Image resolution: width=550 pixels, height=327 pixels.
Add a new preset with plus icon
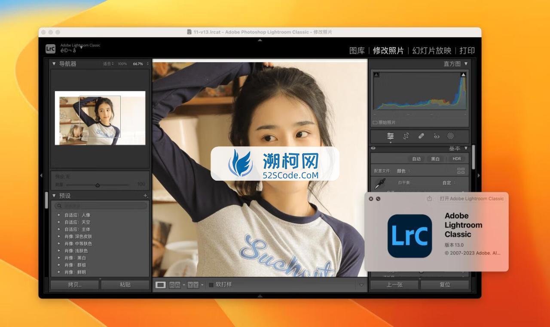[145, 196]
